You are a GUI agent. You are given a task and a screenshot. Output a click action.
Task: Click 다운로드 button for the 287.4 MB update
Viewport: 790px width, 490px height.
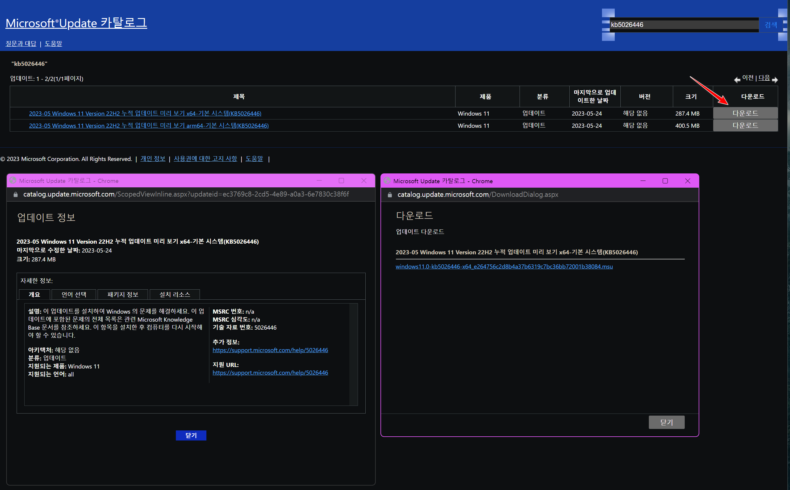click(x=745, y=113)
